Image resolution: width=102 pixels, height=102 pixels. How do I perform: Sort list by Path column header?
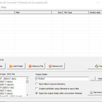[x=33, y=12]
